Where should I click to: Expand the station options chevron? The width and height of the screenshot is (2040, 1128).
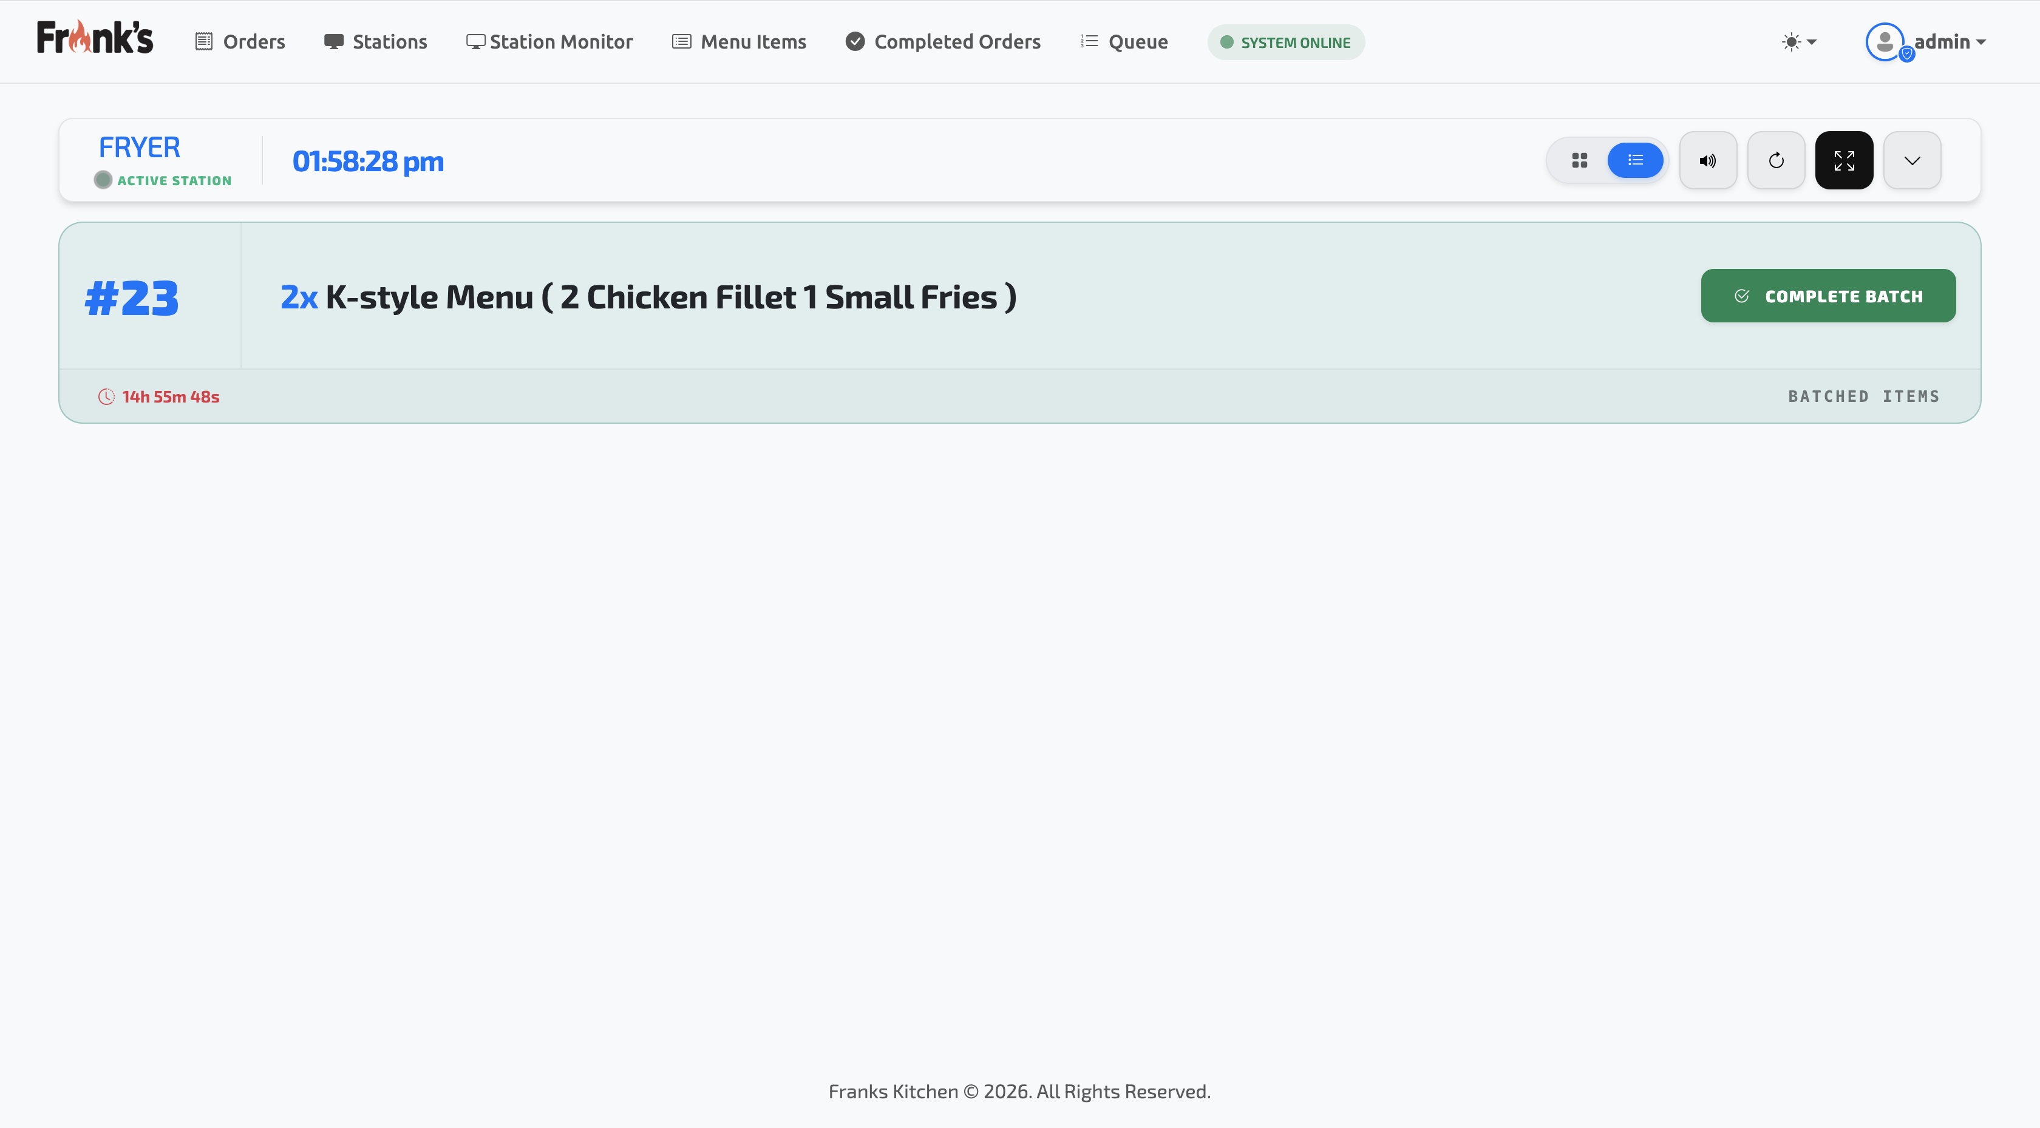pos(1912,161)
